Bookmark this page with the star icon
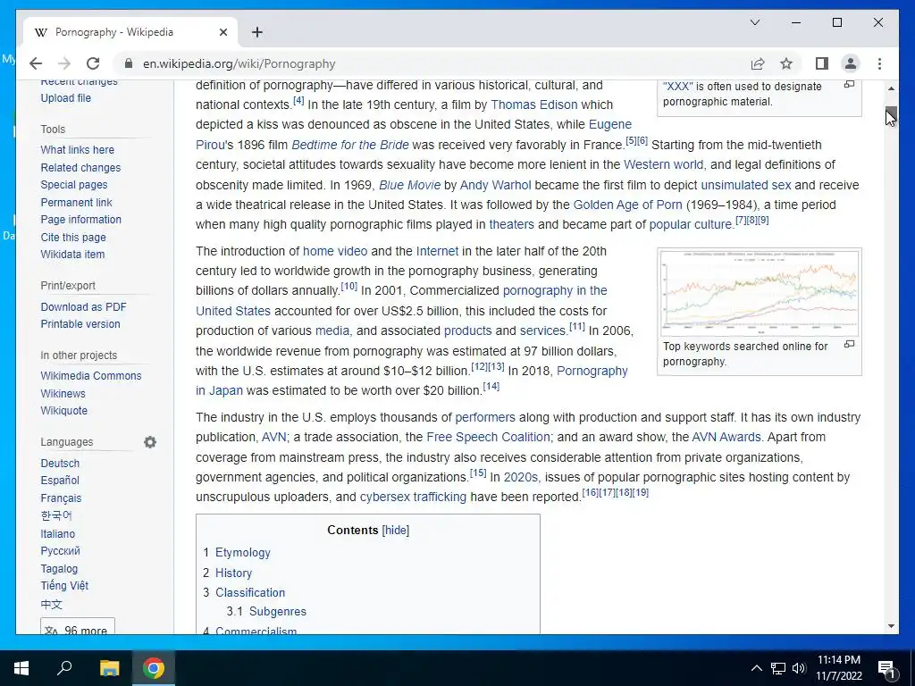Image resolution: width=915 pixels, height=686 pixels. click(x=786, y=63)
